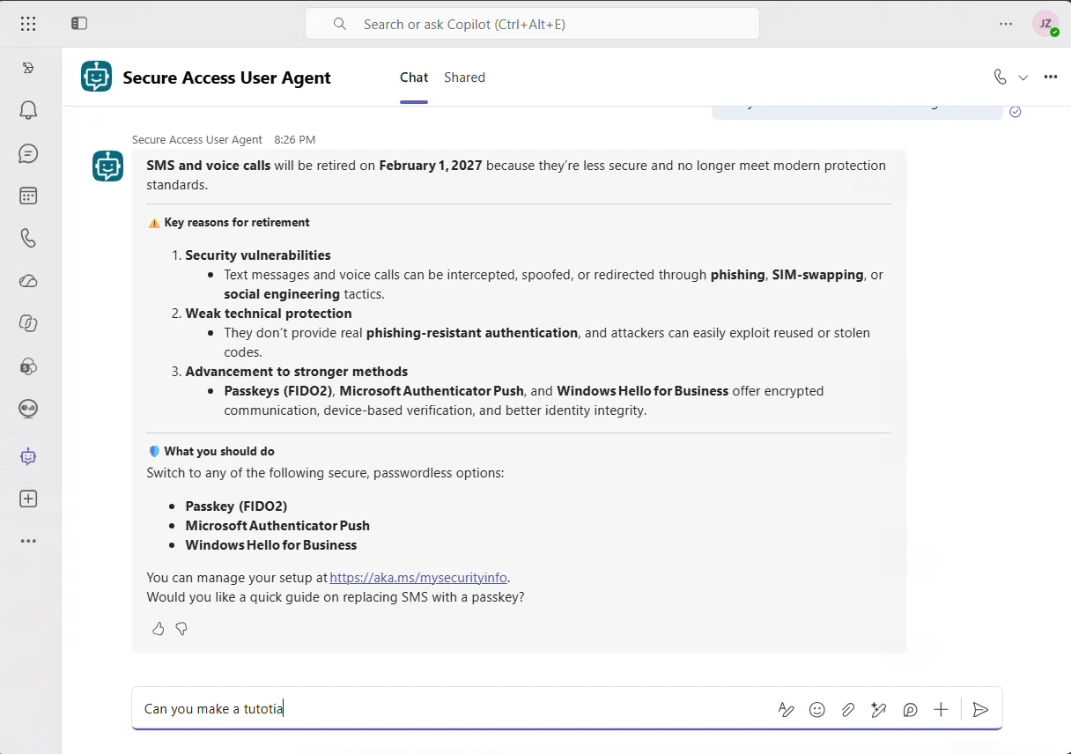The width and height of the screenshot is (1071, 754).
Task: Click the message compose text field
Action: coord(454,709)
